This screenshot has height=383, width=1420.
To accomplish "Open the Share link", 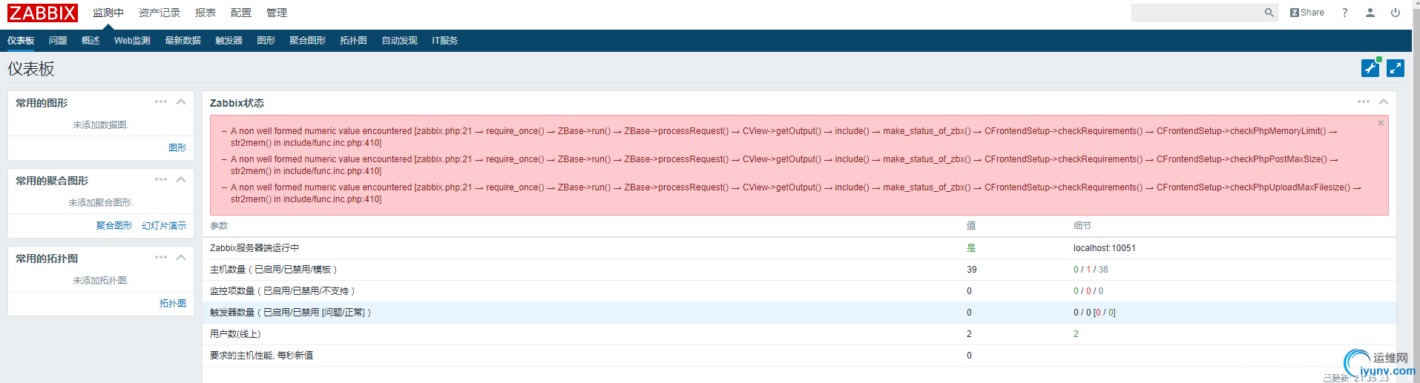I will 1307,13.
